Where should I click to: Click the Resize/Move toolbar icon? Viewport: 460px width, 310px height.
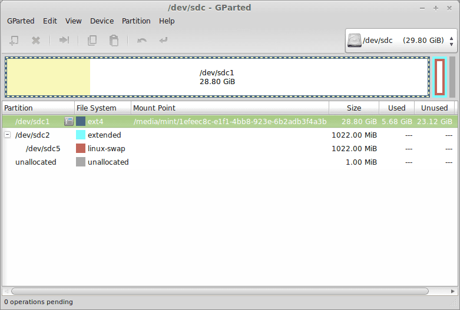[x=64, y=40]
